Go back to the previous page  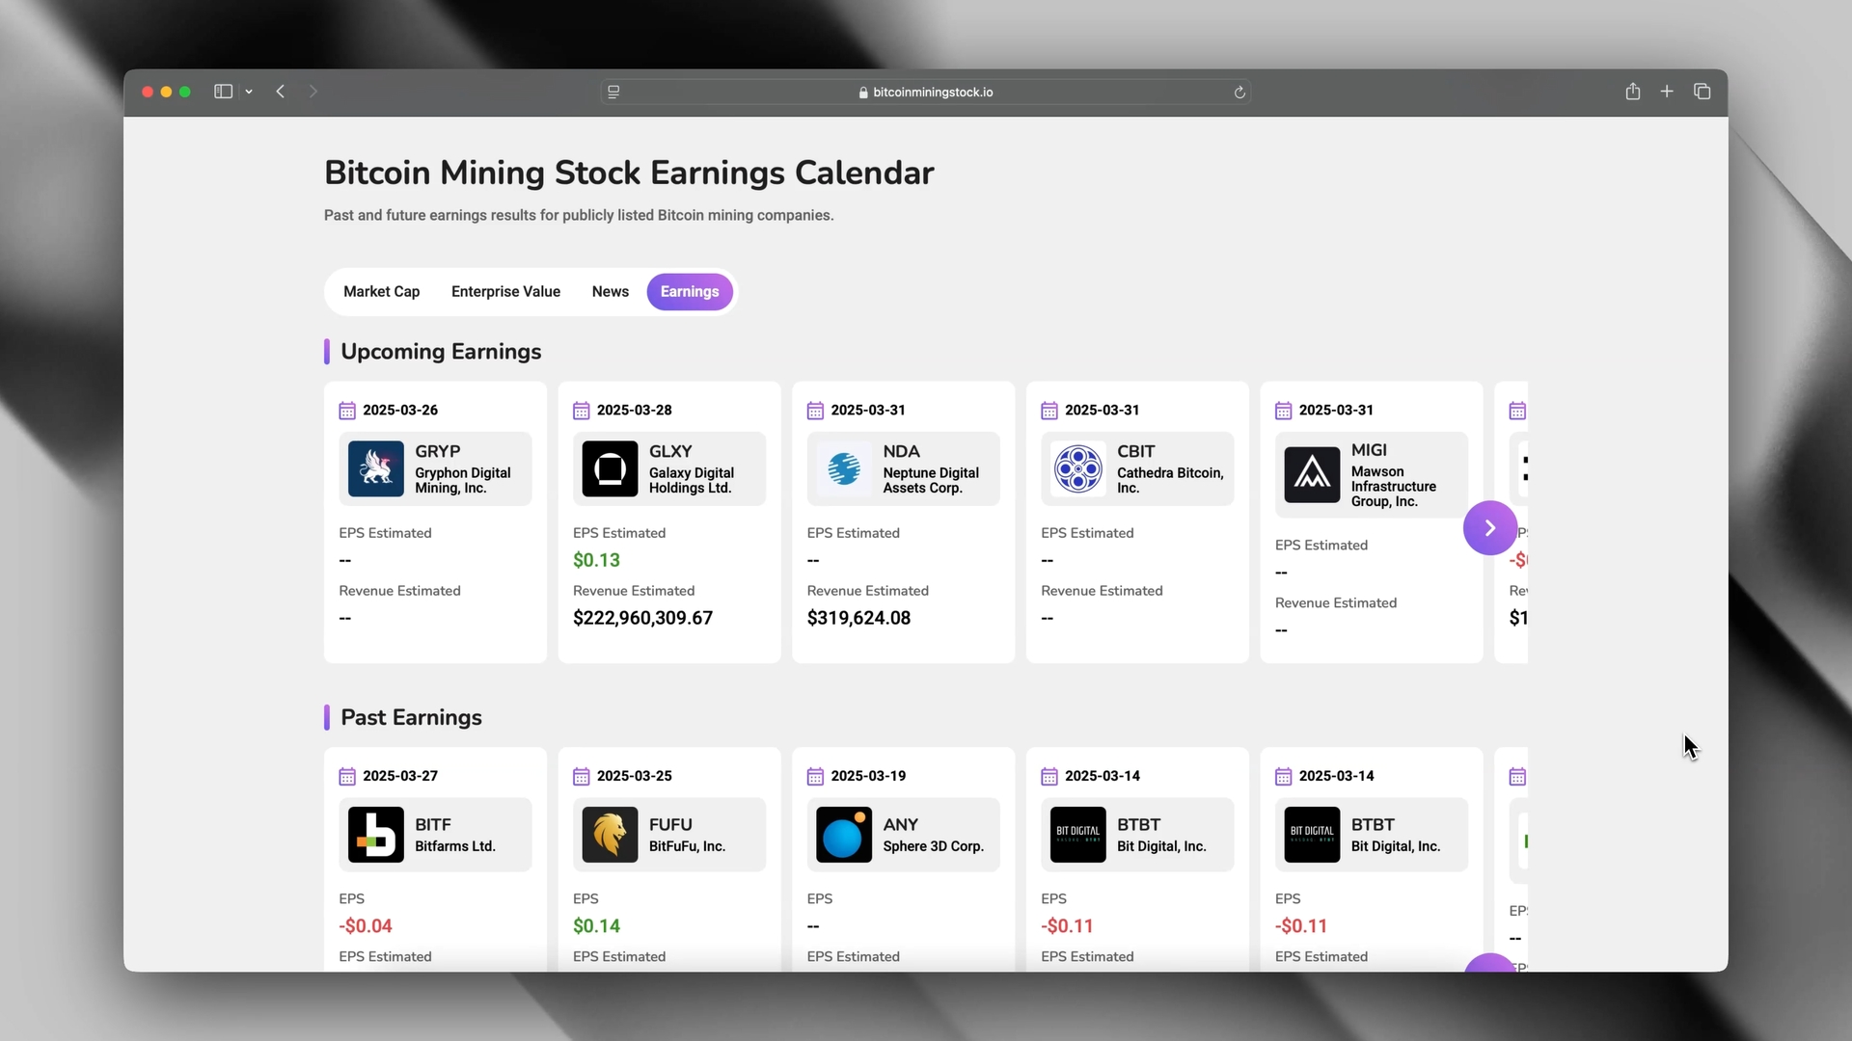[x=281, y=92]
